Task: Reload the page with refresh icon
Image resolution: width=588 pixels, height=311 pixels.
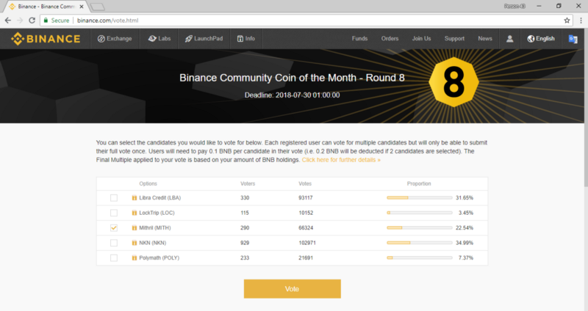Action: coord(32,21)
